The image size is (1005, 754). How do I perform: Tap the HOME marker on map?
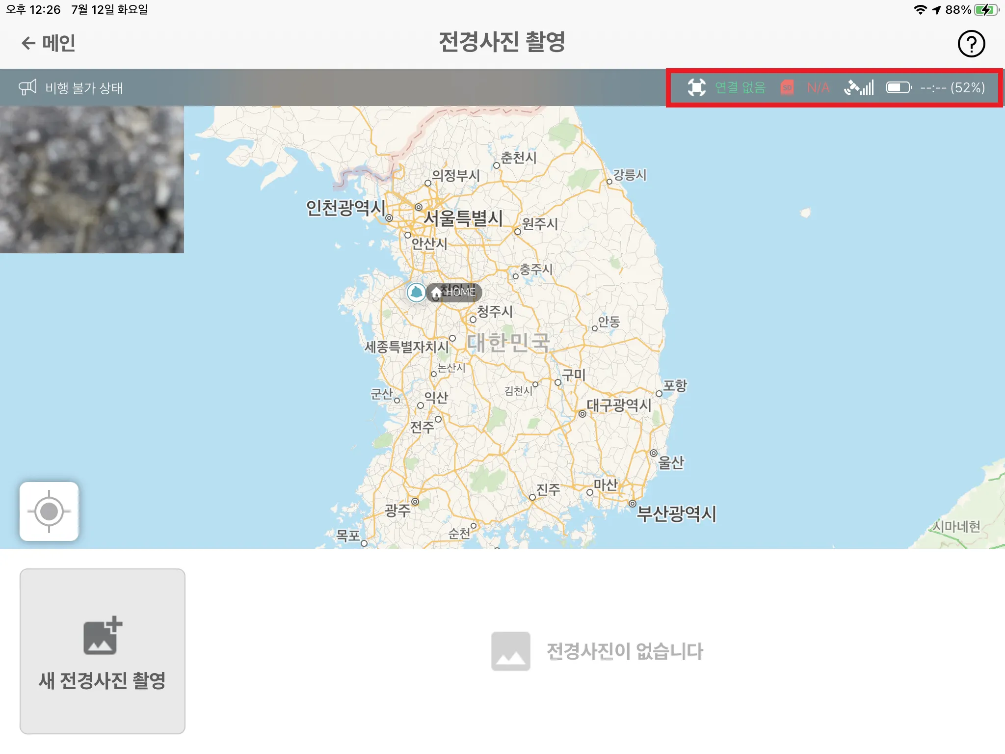455,292
